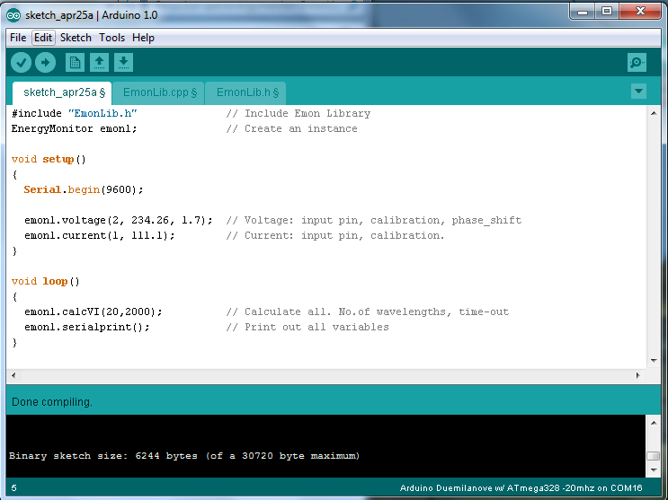This screenshot has height=500, width=668.
Task: Open the Sketch menu
Action: [x=76, y=38]
